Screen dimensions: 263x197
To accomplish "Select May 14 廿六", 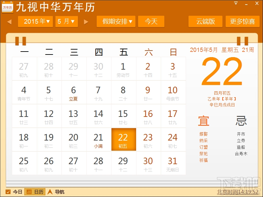I will point(99,116).
